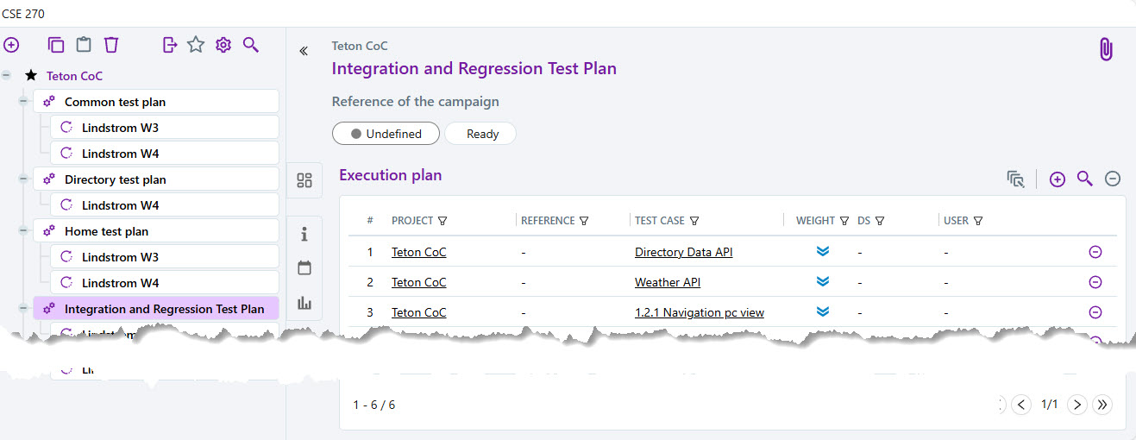Open the statistics bar chart side tab
This screenshot has width=1136, height=440.
pos(304,303)
